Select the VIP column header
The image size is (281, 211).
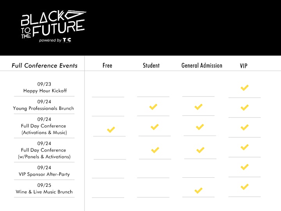pyautogui.click(x=244, y=66)
